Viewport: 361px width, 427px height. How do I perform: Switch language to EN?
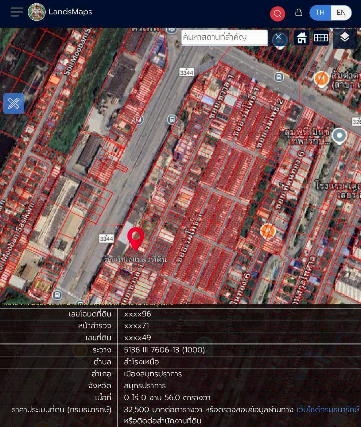point(341,13)
